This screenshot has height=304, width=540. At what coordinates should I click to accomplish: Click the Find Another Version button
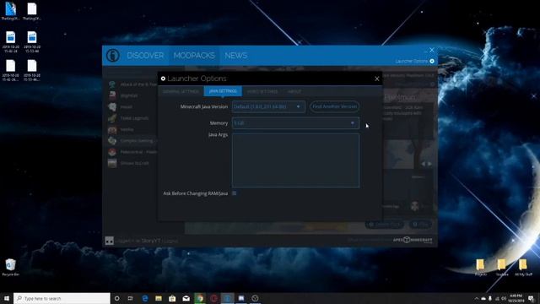(334, 107)
